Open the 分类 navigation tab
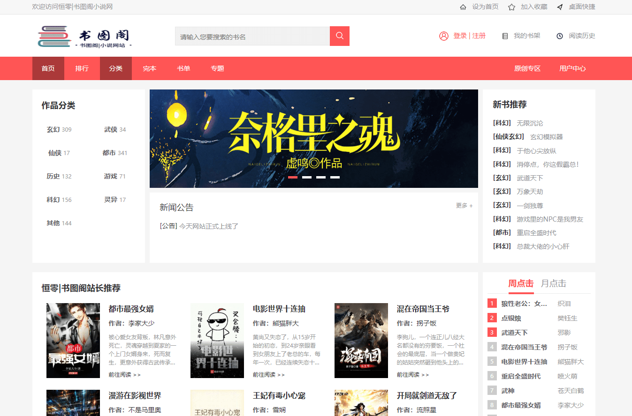Image resolution: width=632 pixels, height=416 pixels. pos(115,68)
